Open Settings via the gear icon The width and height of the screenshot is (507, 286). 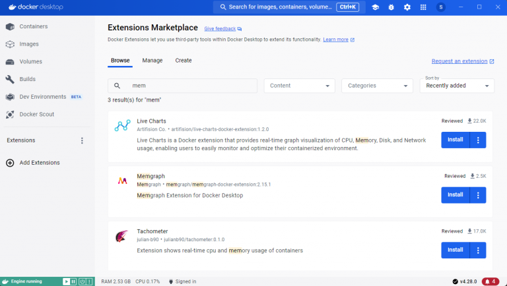(407, 7)
